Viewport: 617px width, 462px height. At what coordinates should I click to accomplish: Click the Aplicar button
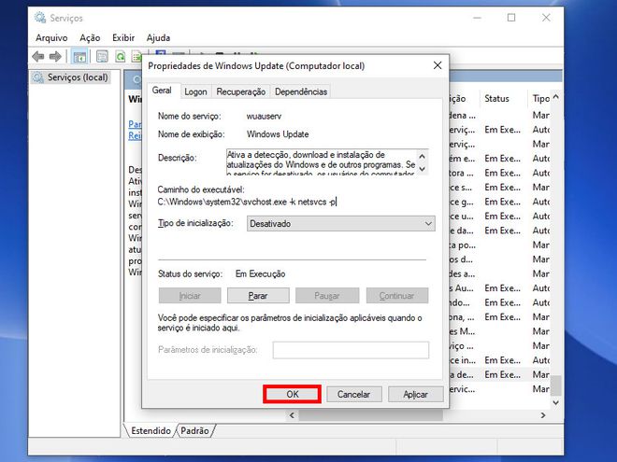click(415, 395)
